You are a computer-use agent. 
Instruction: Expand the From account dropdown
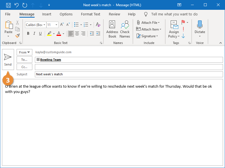pyautogui.click(x=24, y=52)
